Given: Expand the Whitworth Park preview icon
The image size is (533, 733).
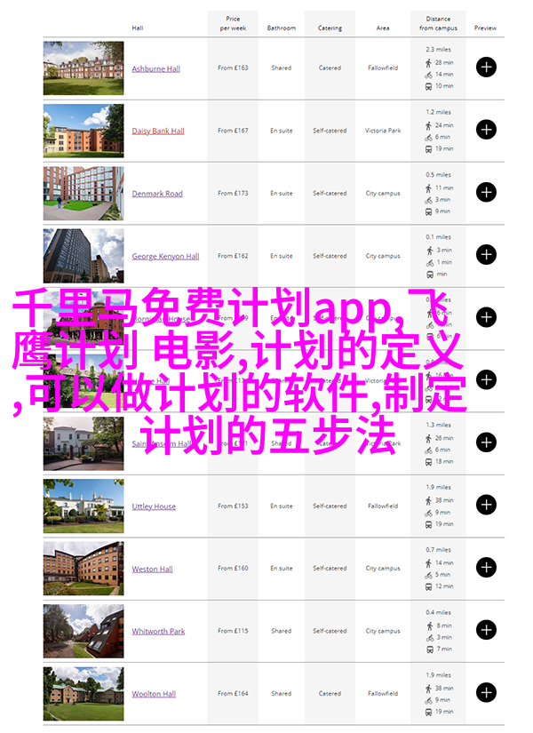Looking at the screenshot, I should click(486, 631).
